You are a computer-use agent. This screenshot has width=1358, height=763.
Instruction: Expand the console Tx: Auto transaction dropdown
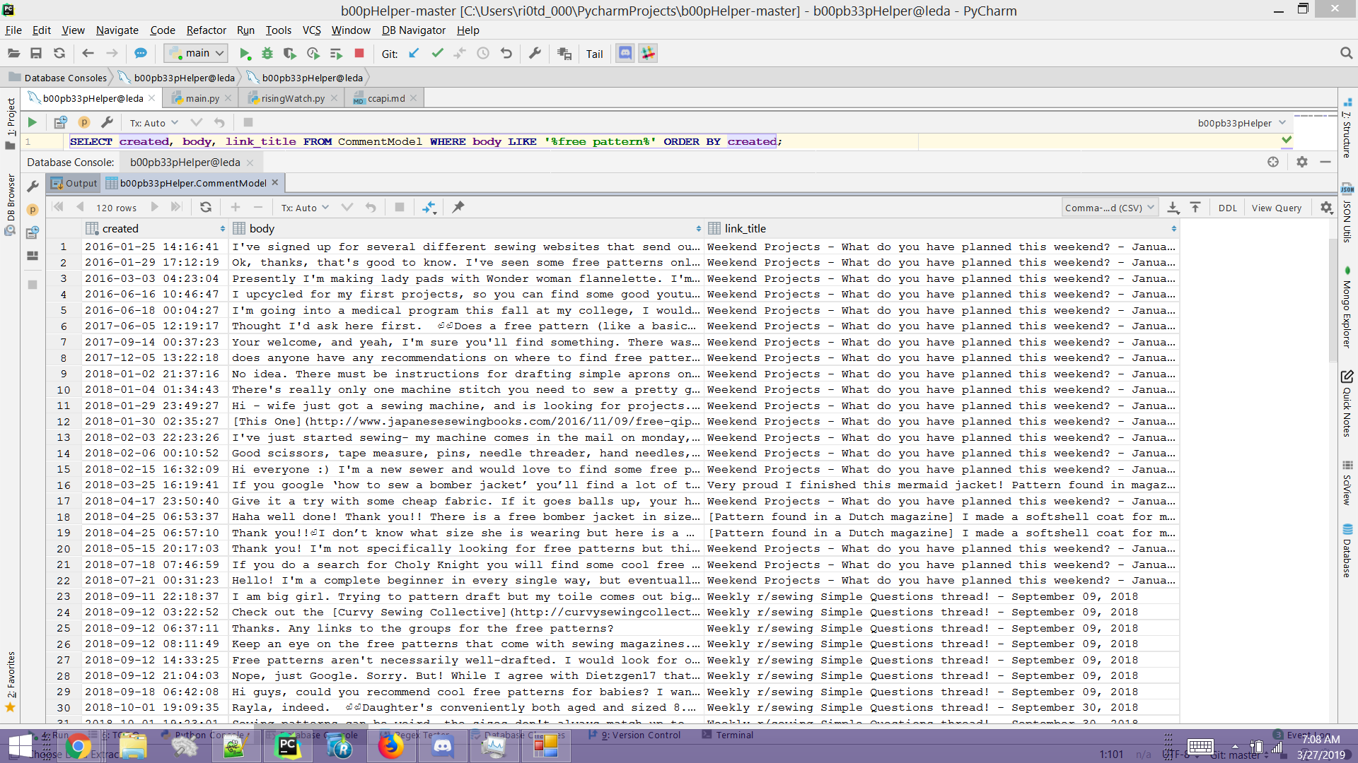154,123
